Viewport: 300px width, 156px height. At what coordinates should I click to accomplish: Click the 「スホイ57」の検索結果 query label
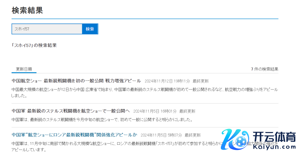34,45
